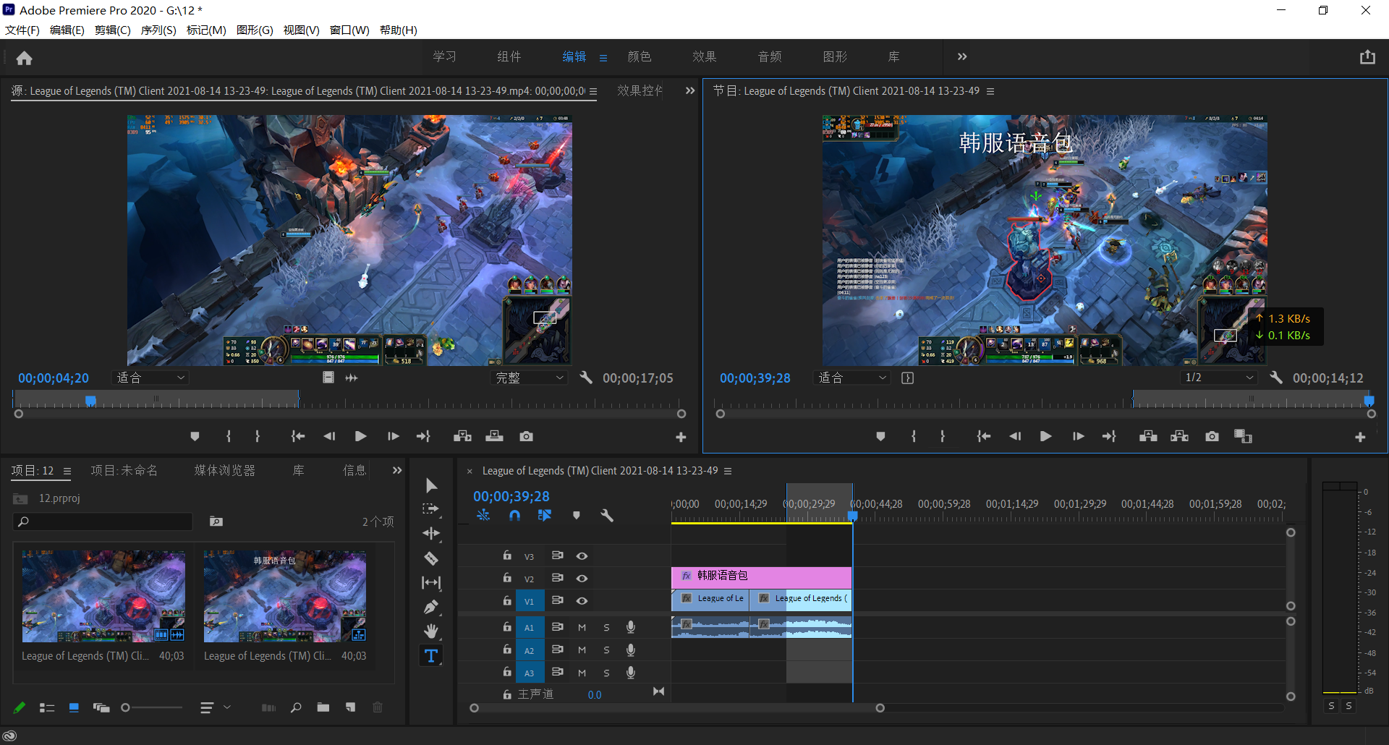Click New Item in Project panel
The height and width of the screenshot is (745, 1389).
(x=350, y=707)
